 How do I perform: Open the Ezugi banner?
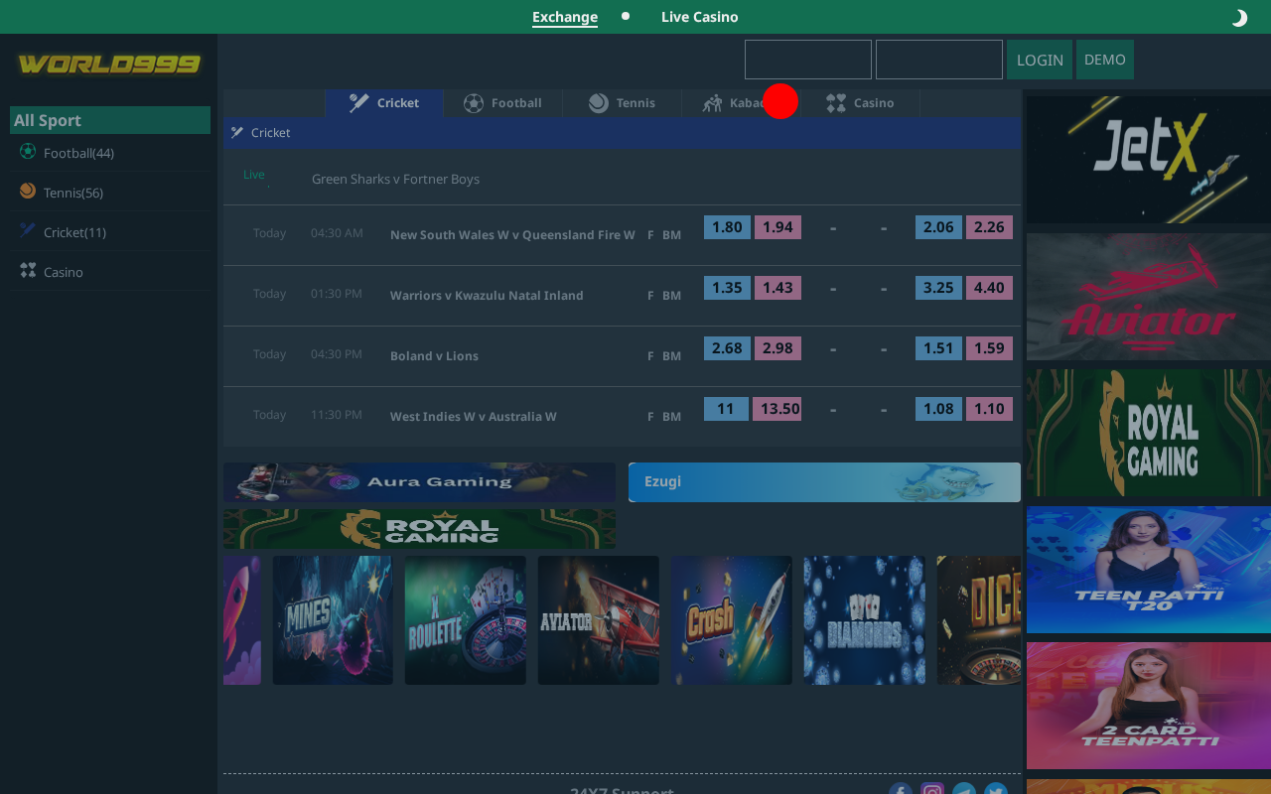click(824, 482)
